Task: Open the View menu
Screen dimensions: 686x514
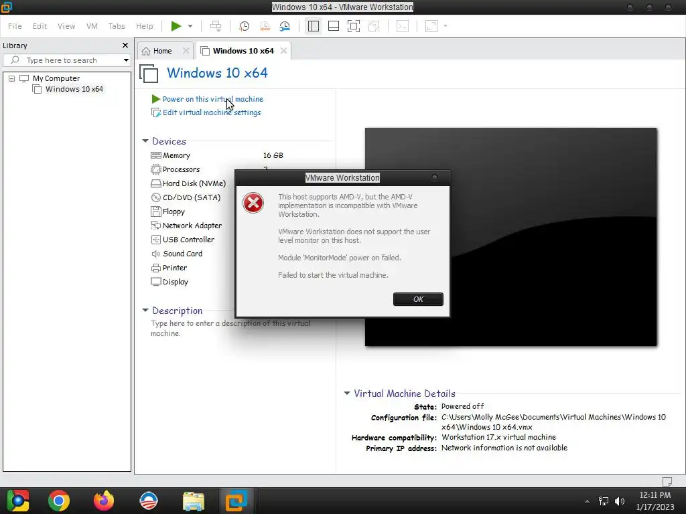Action: (x=66, y=26)
